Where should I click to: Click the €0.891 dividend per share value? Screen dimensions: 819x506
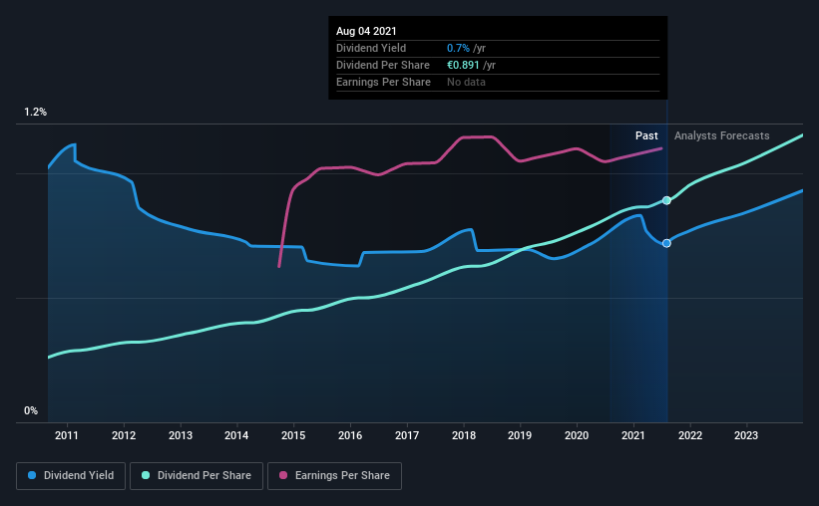tap(463, 65)
